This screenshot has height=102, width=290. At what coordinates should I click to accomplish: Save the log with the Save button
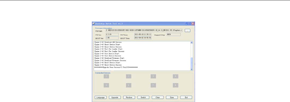(x=172, y=97)
